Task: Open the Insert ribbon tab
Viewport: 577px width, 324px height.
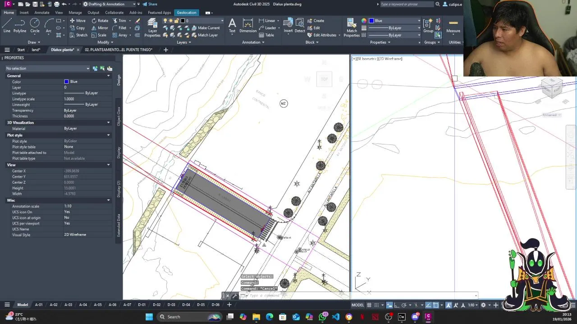Action: click(24, 13)
